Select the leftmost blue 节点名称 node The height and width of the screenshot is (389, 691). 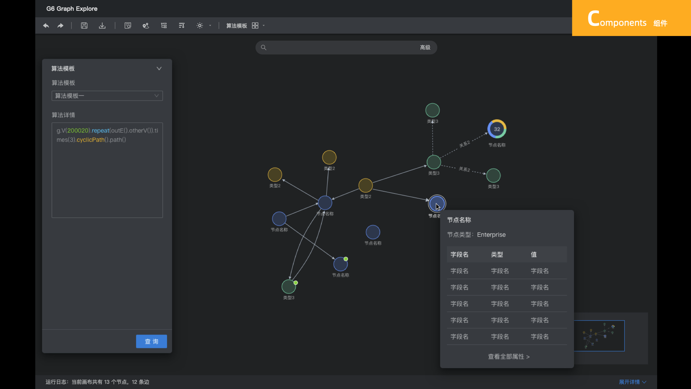(x=279, y=219)
